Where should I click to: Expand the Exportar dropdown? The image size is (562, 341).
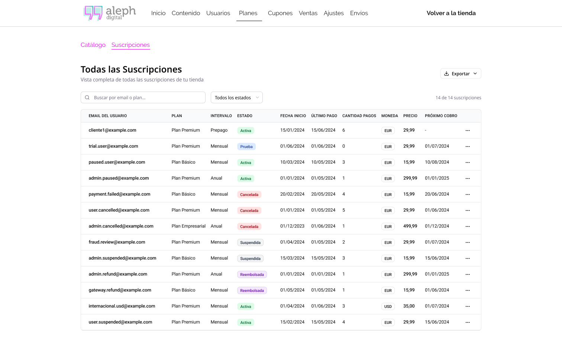tap(461, 74)
